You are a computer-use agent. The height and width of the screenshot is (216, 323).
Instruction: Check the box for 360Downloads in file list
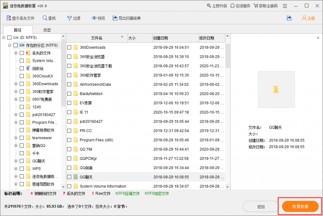coord(69,47)
